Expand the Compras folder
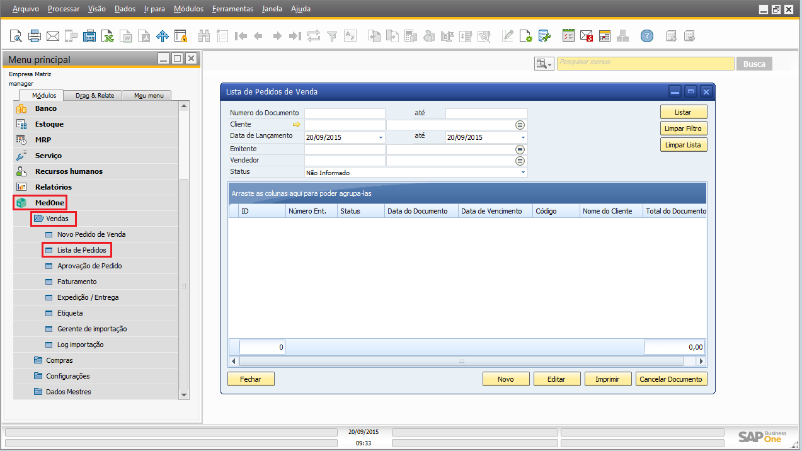Screen dimensions: 802x451 click(59, 360)
